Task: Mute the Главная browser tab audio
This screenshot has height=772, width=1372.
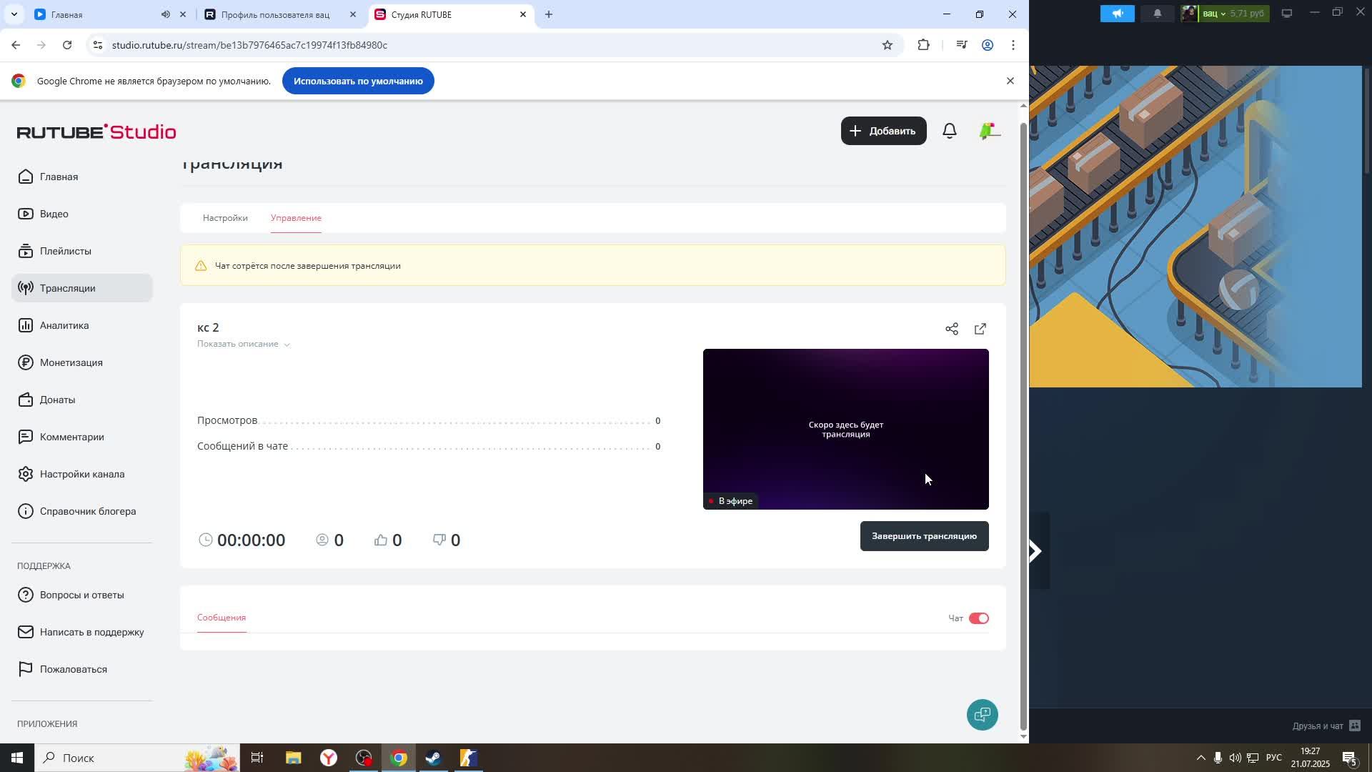Action: point(165,14)
